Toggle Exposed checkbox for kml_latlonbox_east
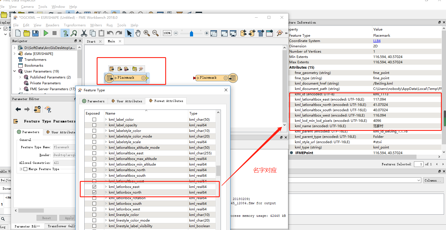The width and height of the screenshot is (446, 230). (x=94, y=187)
